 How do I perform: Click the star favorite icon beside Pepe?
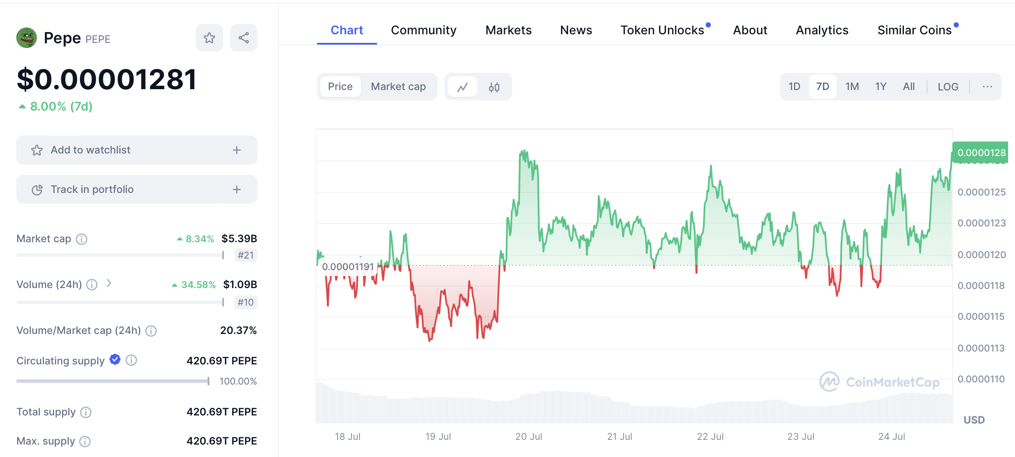[x=209, y=38]
